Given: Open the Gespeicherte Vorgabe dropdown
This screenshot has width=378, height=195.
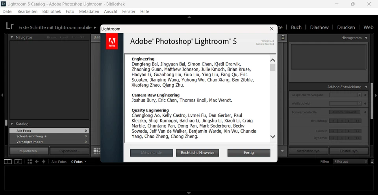Looking at the screenshot, I should [x=345, y=95].
